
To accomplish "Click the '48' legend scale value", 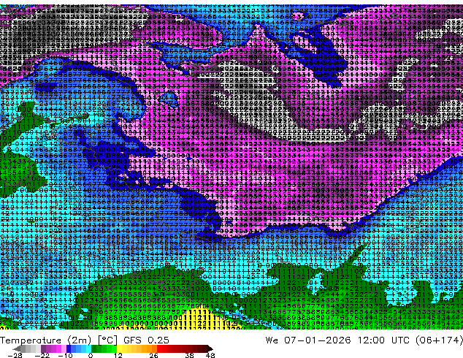I will coord(210,355).
